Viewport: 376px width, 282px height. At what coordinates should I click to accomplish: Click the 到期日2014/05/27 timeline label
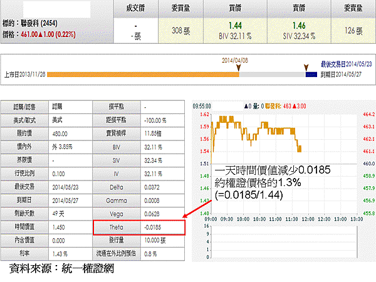click(341, 75)
